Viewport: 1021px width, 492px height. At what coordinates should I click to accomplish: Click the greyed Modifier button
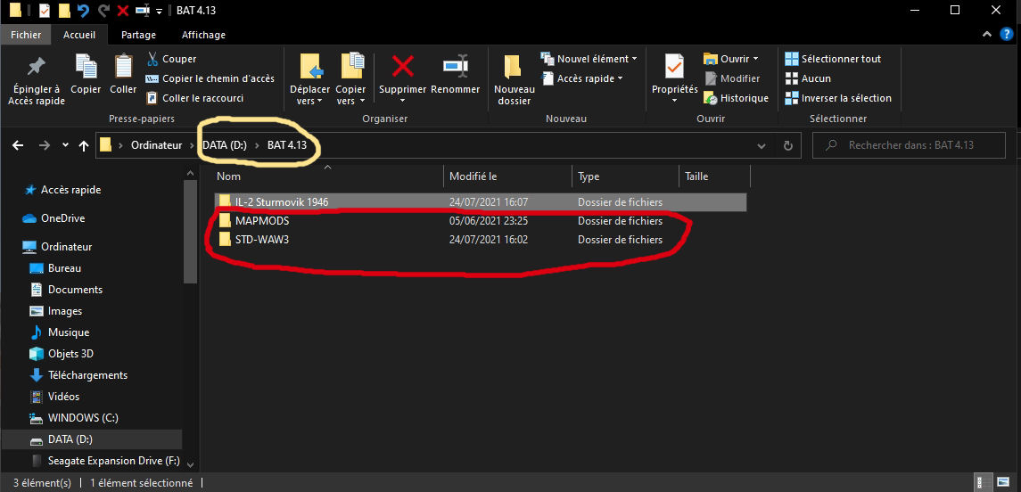tap(732, 78)
